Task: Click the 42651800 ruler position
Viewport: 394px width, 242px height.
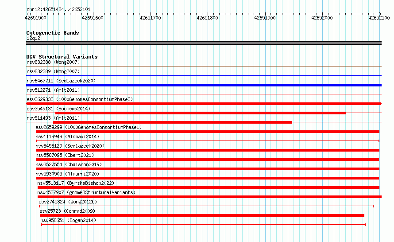Action: pyautogui.click(x=207, y=18)
